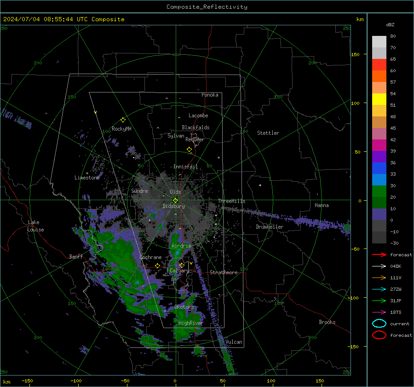Viewport: 414px width, 387px height.
Task: Click the Airdrie city label
Action: pyautogui.click(x=181, y=246)
